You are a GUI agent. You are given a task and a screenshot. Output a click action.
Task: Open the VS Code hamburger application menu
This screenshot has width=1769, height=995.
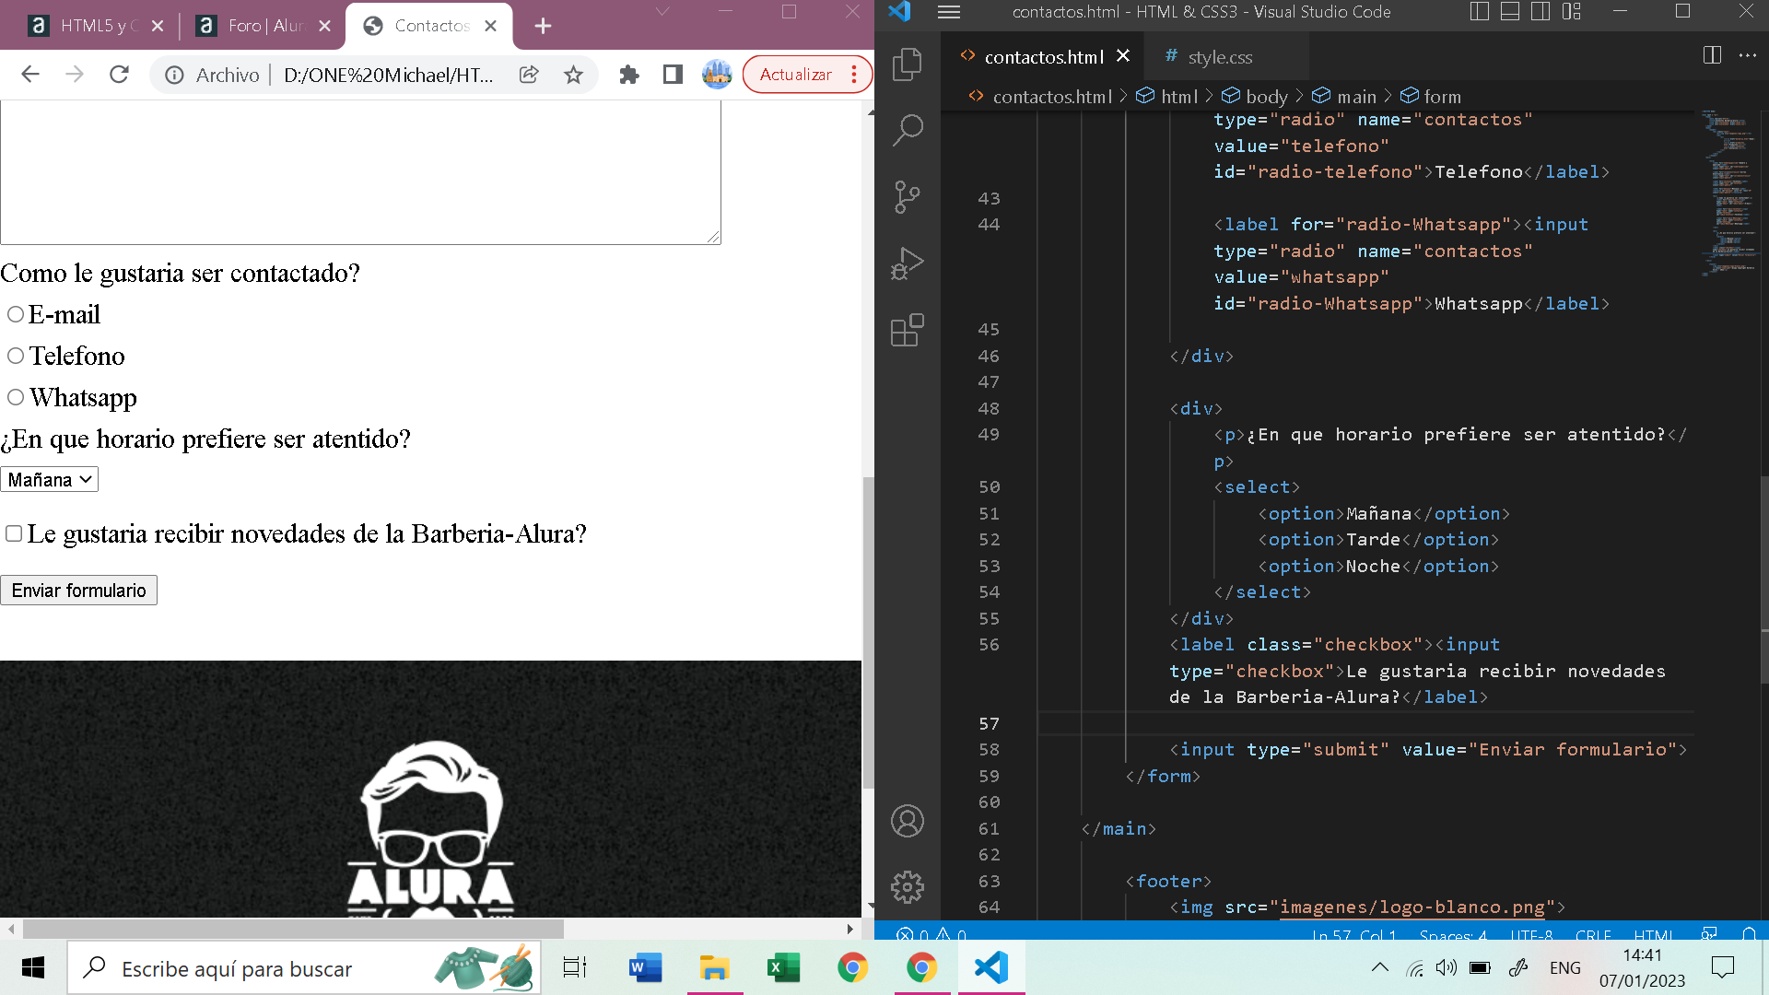pyautogui.click(x=949, y=12)
